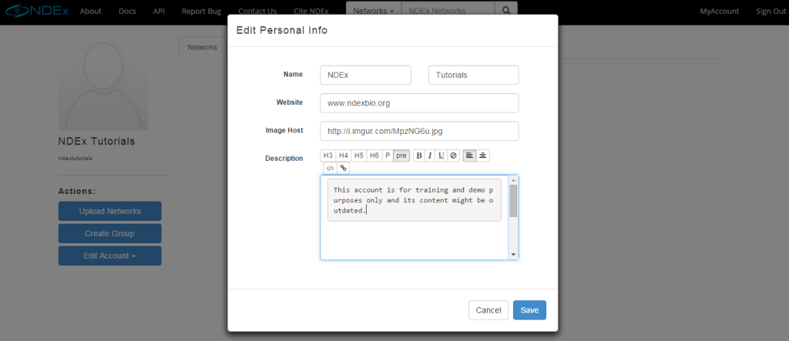789x341 pixels.
Task: Align description text left
Action: 469,156
